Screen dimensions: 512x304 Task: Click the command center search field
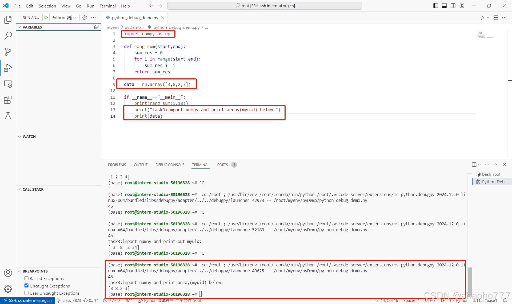point(265,6)
